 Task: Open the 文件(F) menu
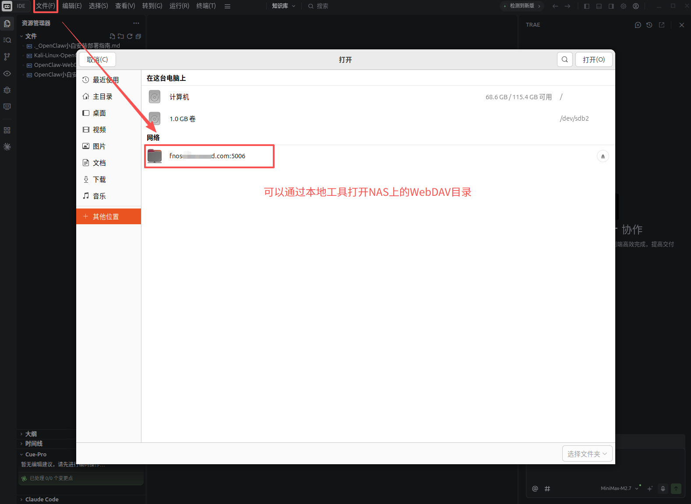pyautogui.click(x=46, y=6)
